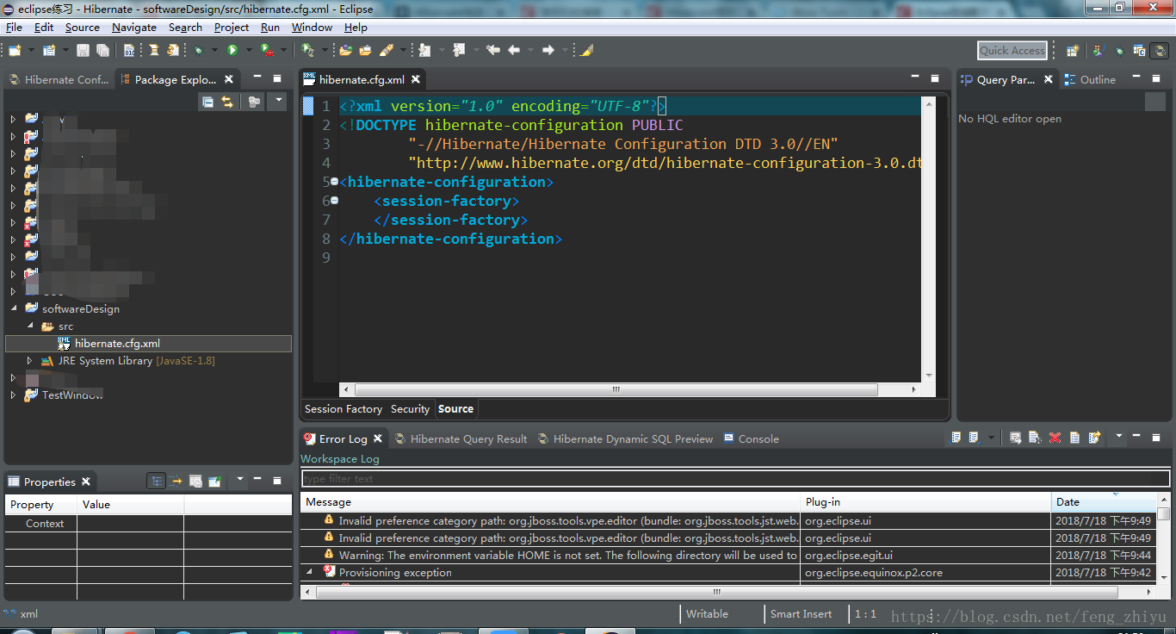Click the Quick Access search field
Viewport: 1176px width, 634px height.
click(1012, 51)
